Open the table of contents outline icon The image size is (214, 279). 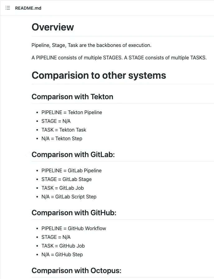pyautogui.click(x=8, y=8)
